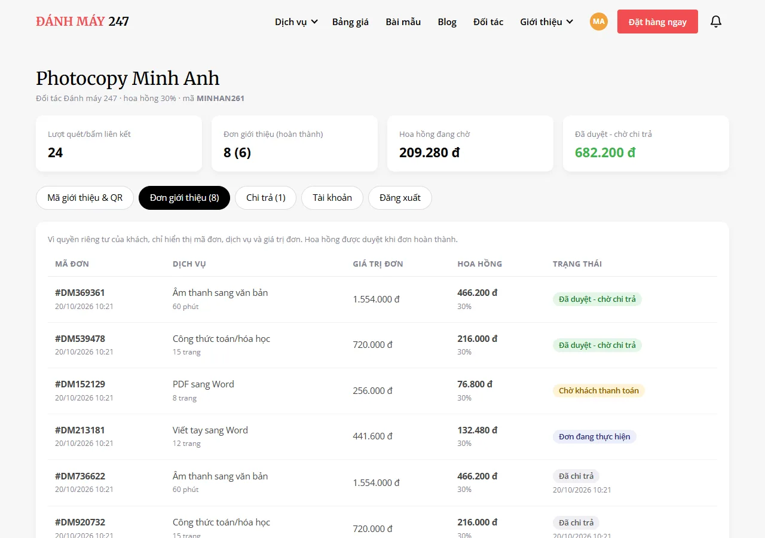Open the Bài mẫu page

[x=403, y=22]
